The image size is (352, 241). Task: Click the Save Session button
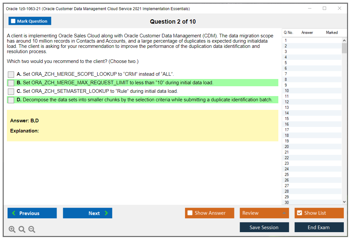pos(264,227)
